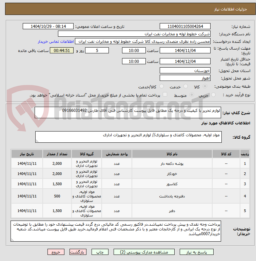Click the quantity 500 in دفترچه یادداشت row
256x261 pixels.
click(x=57, y=196)
